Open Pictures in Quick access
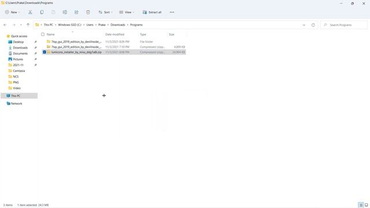This screenshot has height=208, width=370. point(18,59)
